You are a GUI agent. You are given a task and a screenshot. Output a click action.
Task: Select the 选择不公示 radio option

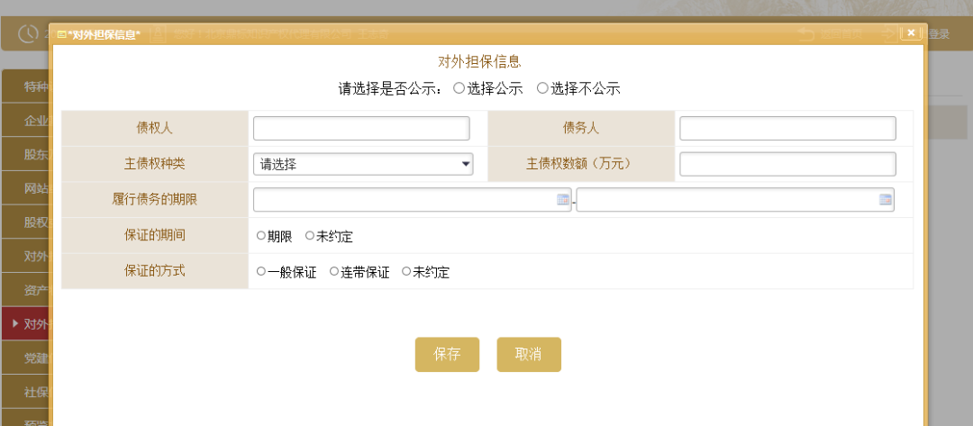(x=542, y=88)
